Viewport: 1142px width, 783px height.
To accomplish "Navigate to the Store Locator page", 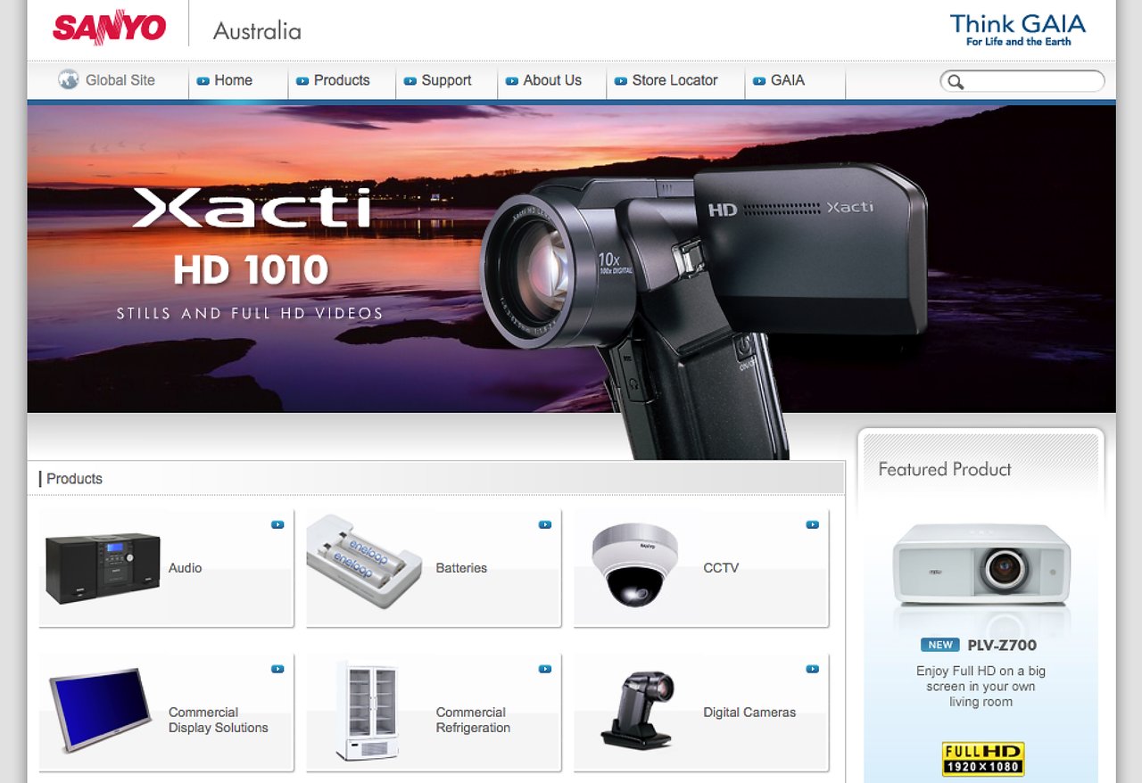I will pos(674,80).
